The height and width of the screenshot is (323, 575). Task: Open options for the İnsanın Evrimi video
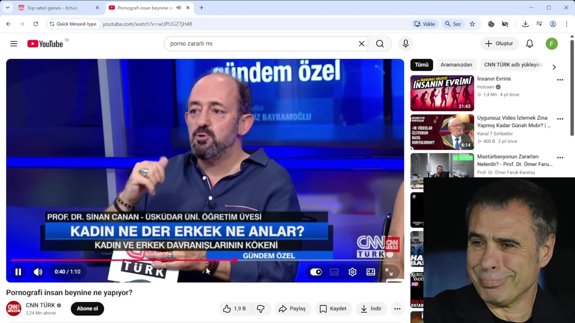(560, 80)
